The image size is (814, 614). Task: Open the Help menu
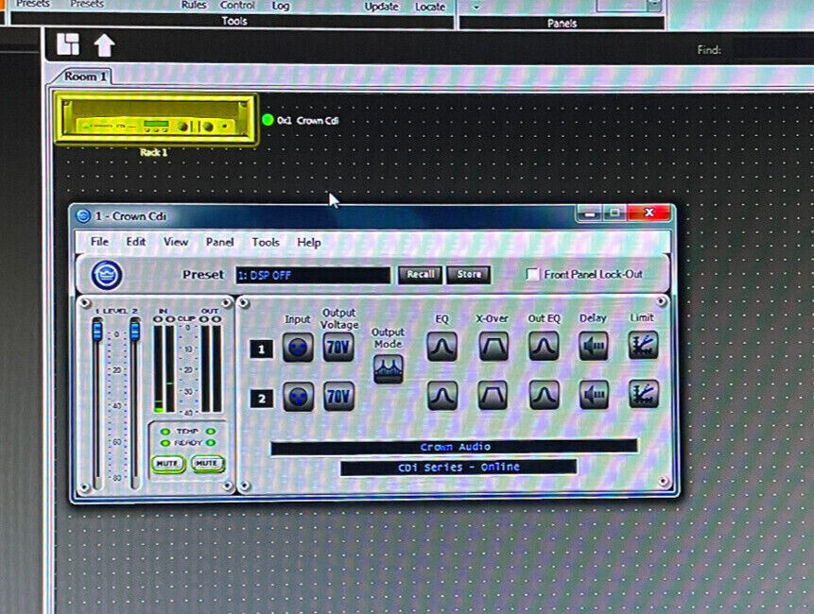[309, 242]
